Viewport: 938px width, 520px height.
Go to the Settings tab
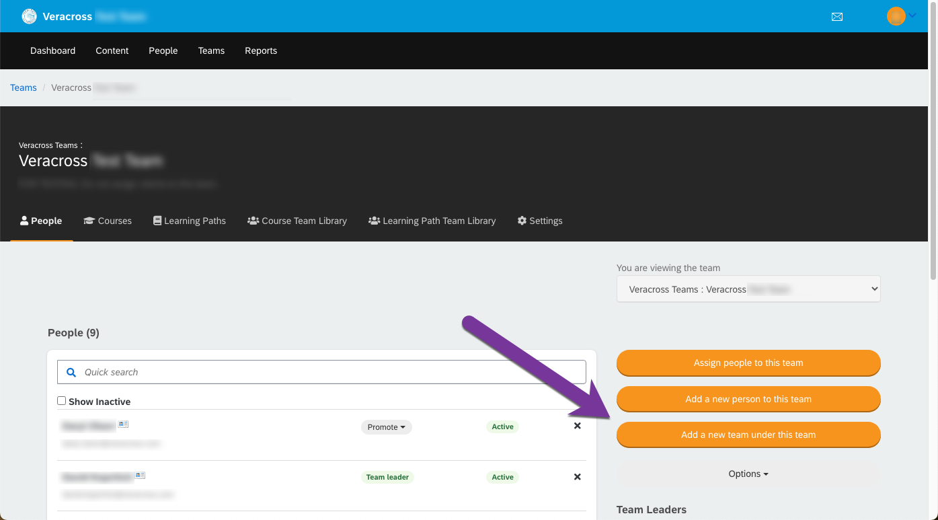click(539, 221)
